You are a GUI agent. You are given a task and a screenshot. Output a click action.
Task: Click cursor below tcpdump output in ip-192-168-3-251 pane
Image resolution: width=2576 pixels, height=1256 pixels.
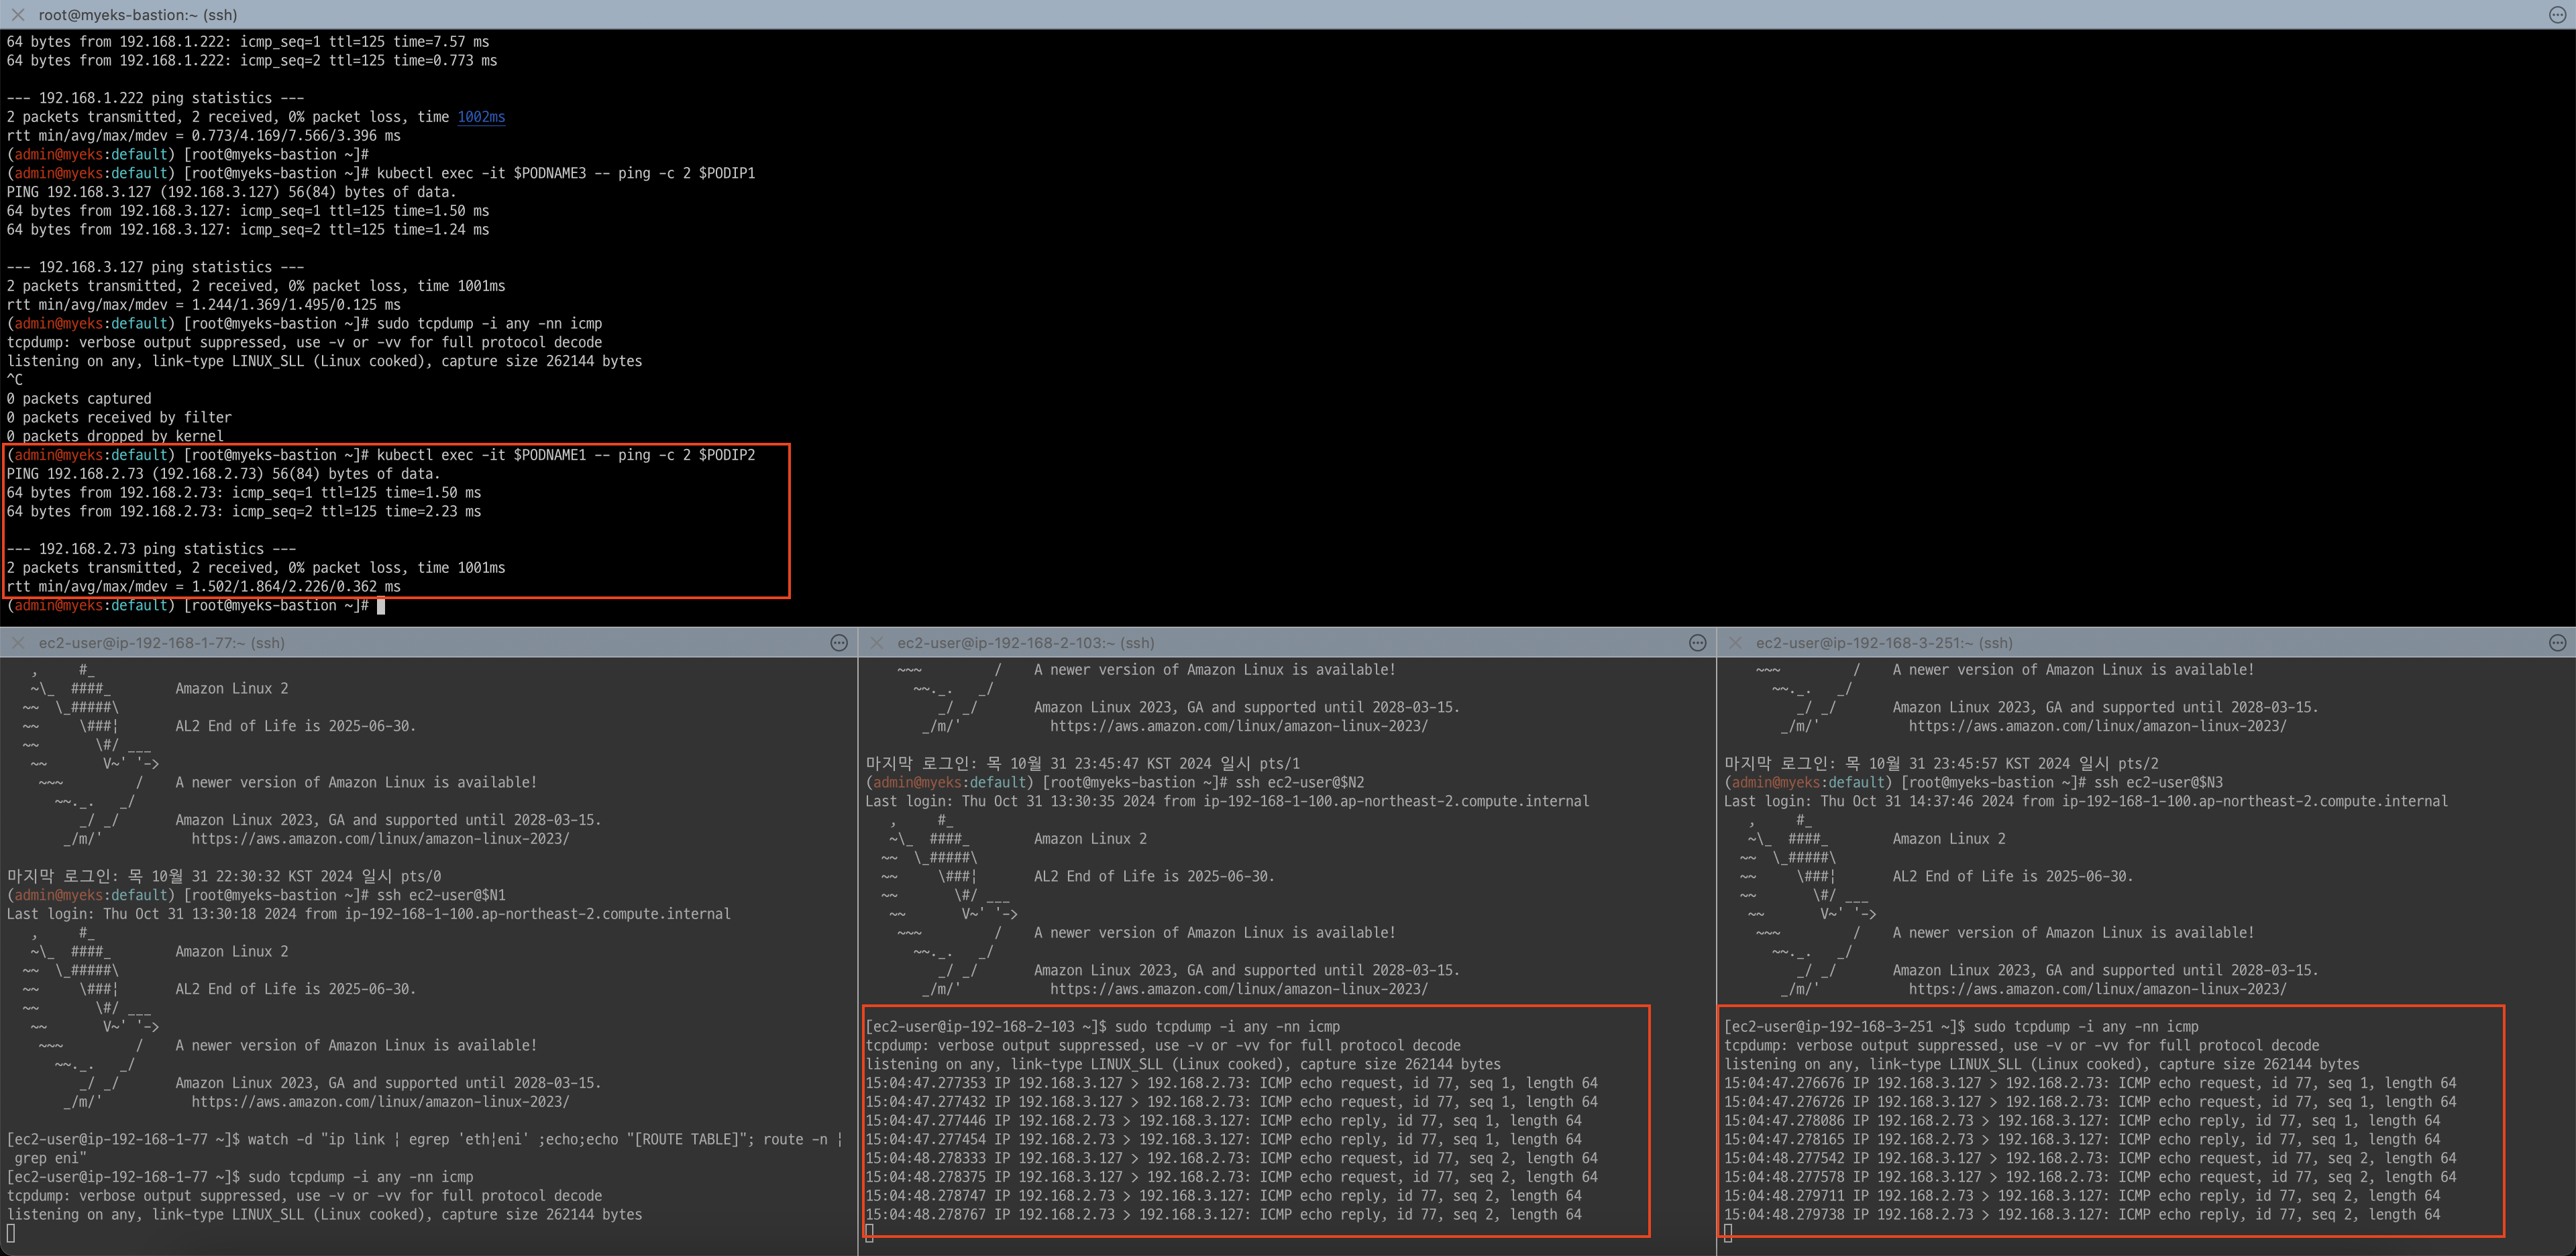1728,1233
